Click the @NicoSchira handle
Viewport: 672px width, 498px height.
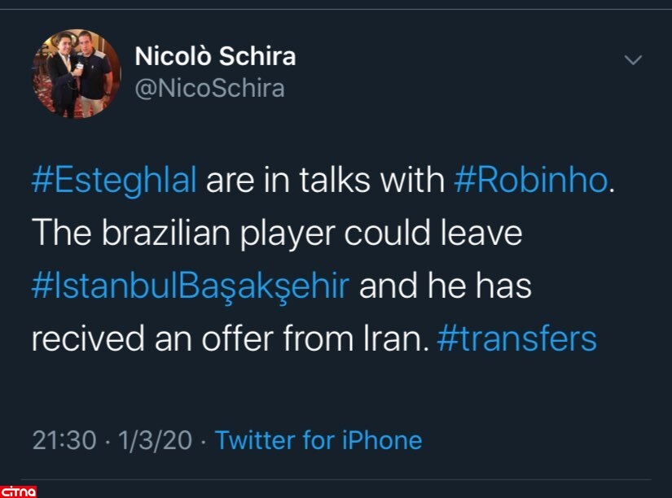click(x=209, y=88)
